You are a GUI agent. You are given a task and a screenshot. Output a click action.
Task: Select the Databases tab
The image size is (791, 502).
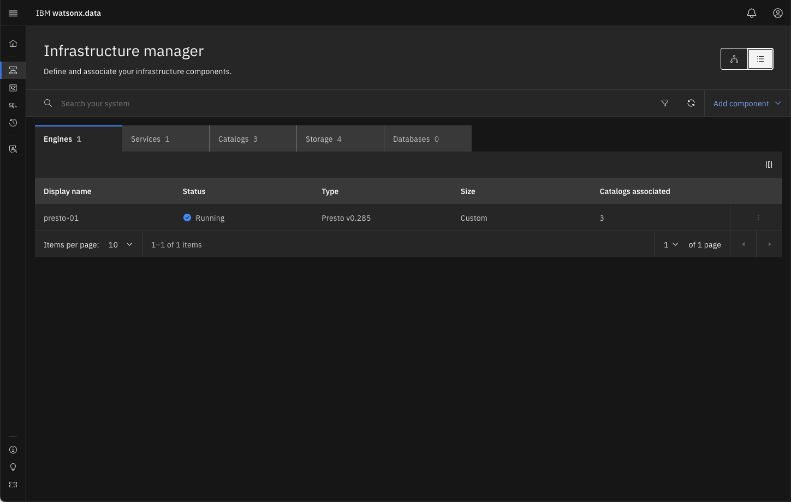(428, 139)
